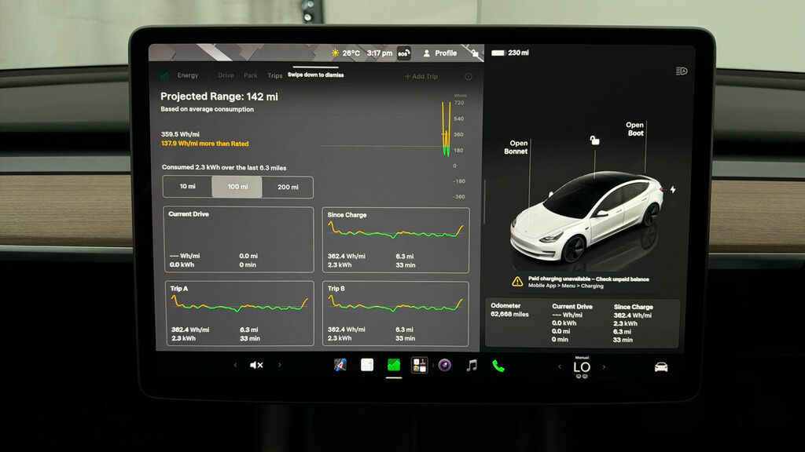
Task: Tap the sun weather icon
Action: (x=335, y=53)
